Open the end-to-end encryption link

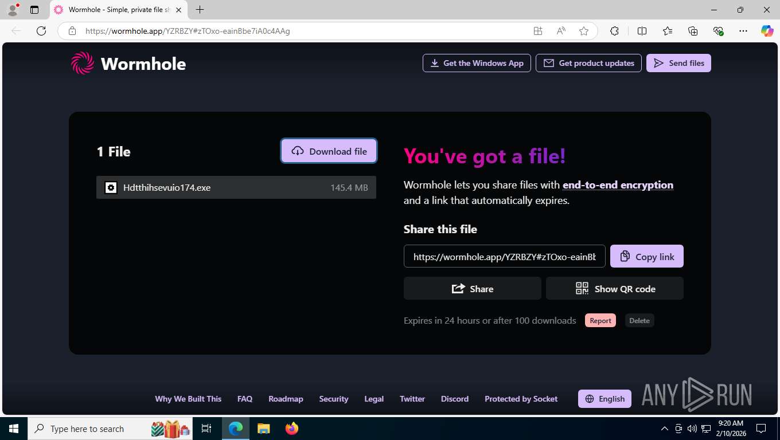(x=618, y=185)
